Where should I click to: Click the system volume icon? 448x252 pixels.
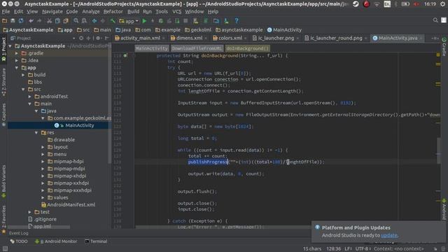point(416,4)
